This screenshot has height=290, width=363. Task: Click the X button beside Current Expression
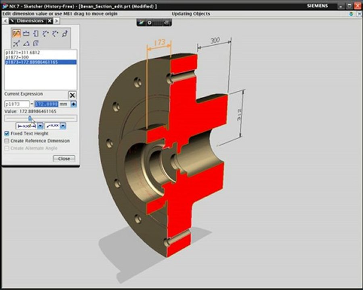(x=72, y=95)
